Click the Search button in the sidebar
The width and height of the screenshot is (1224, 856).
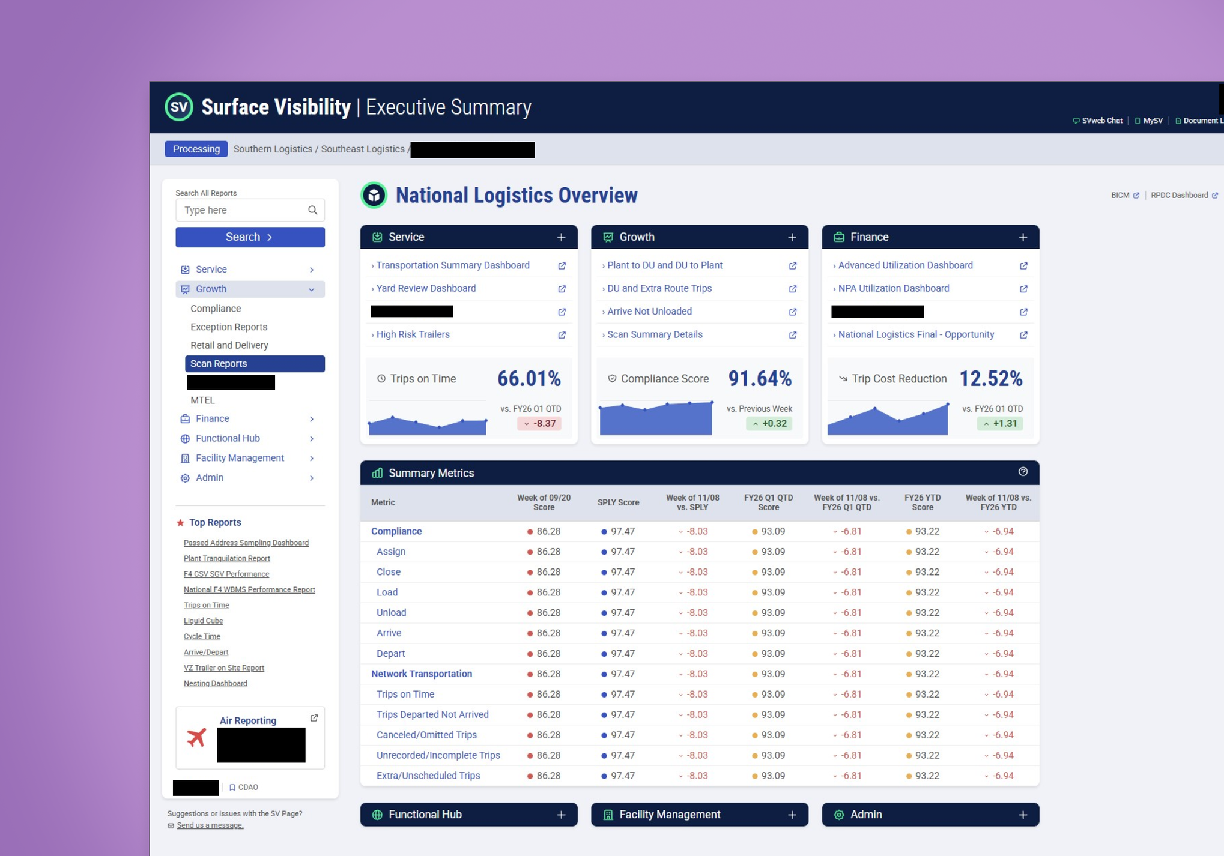pos(249,237)
